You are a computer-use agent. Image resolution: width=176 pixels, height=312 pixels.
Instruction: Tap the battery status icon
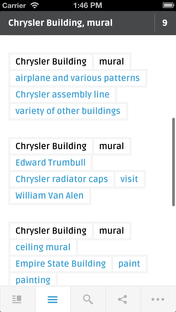click(x=168, y=5)
